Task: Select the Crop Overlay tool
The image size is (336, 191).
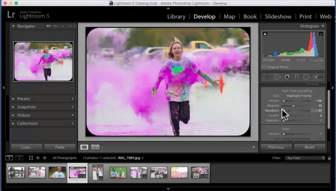Action: tap(267, 77)
